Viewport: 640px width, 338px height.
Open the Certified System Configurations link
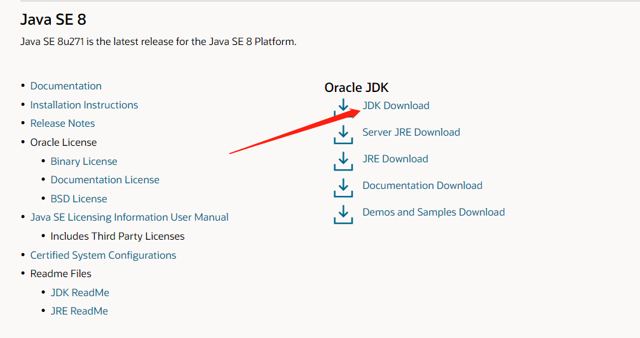coord(103,256)
